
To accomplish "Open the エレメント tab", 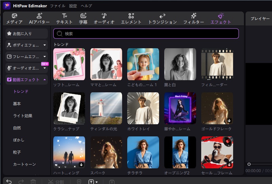I will [131, 19].
